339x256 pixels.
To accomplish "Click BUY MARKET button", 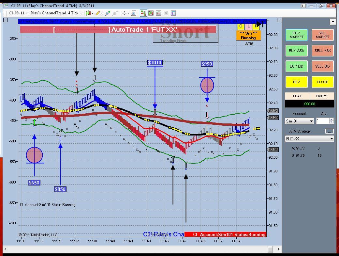I will click(x=296, y=35).
